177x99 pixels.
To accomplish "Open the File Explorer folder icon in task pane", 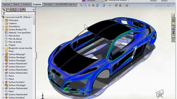I will pyautogui.click(x=174, y=24).
